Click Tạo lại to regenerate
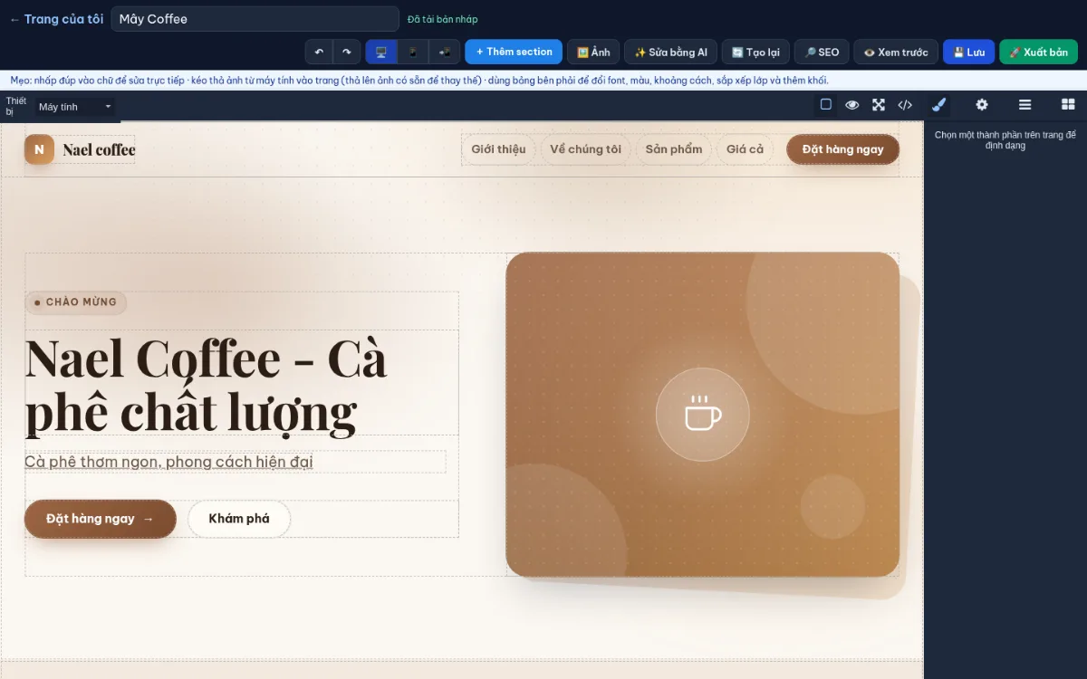This screenshot has width=1087, height=679. click(x=755, y=52)
